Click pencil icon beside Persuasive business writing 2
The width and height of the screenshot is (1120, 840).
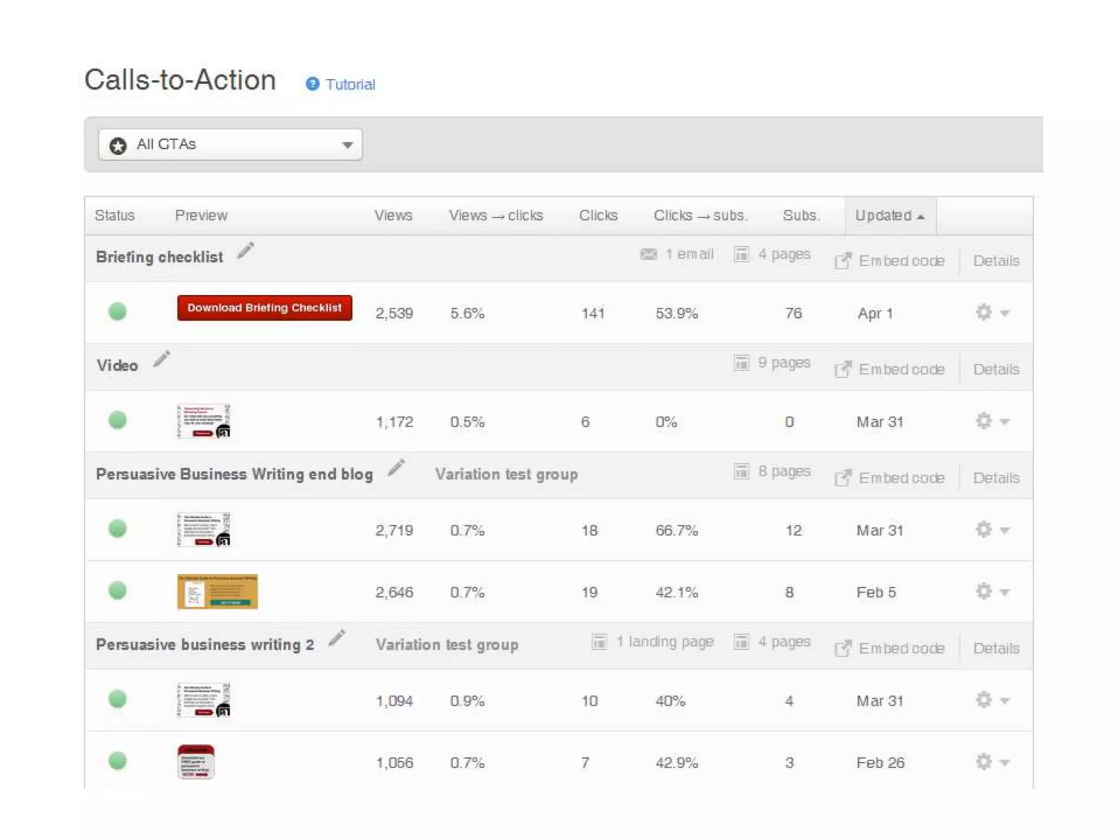pos(337,638)
